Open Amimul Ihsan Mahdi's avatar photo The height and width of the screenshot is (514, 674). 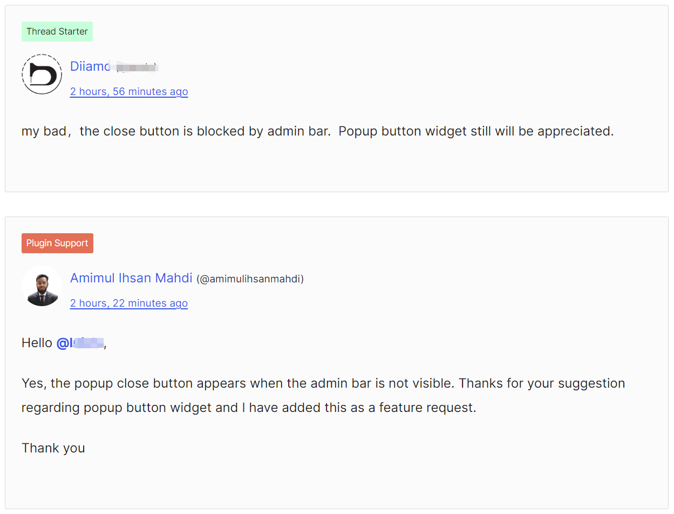point(42,286)
